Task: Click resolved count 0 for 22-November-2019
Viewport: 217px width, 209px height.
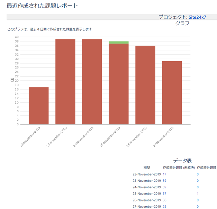Action: coord(198,174)
